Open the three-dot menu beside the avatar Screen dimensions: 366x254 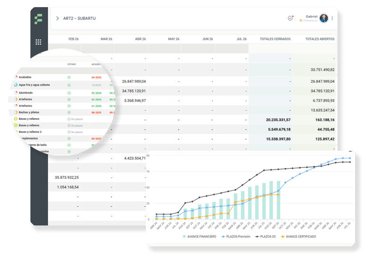[x=332, y=18]
